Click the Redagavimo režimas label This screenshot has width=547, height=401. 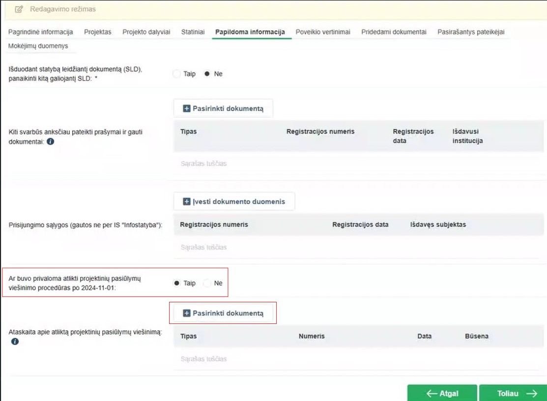click(x=63, y=9)
